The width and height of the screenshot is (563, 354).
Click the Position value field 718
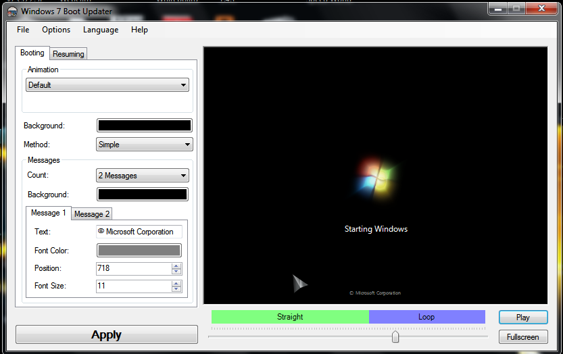(134, 268)
